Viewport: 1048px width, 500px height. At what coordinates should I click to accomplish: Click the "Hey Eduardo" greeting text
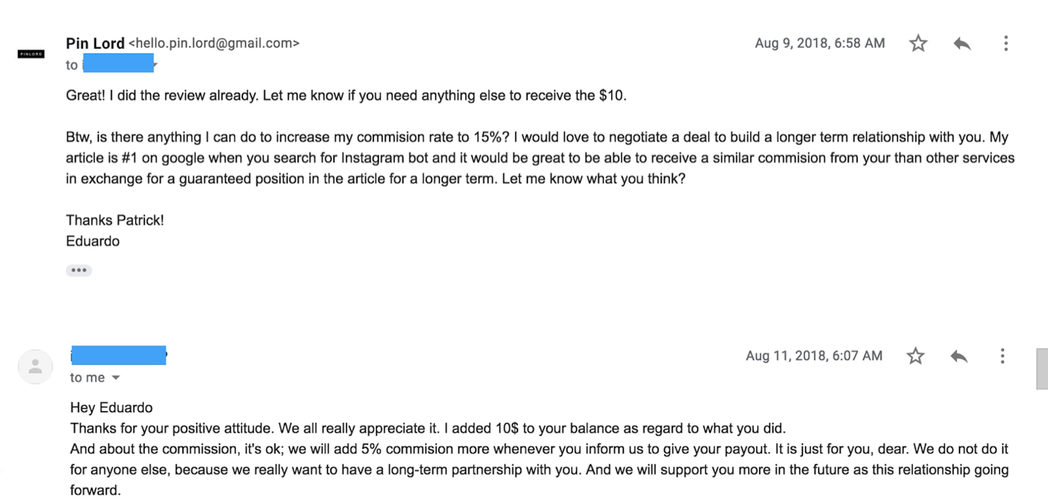click(x=111, y=408)
